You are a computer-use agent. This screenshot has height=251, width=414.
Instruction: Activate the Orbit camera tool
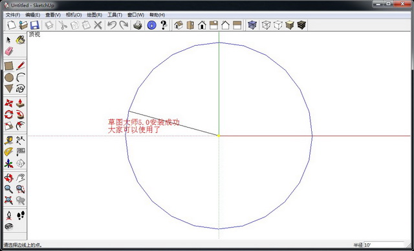pyautogui.click(x=8, y=178)
